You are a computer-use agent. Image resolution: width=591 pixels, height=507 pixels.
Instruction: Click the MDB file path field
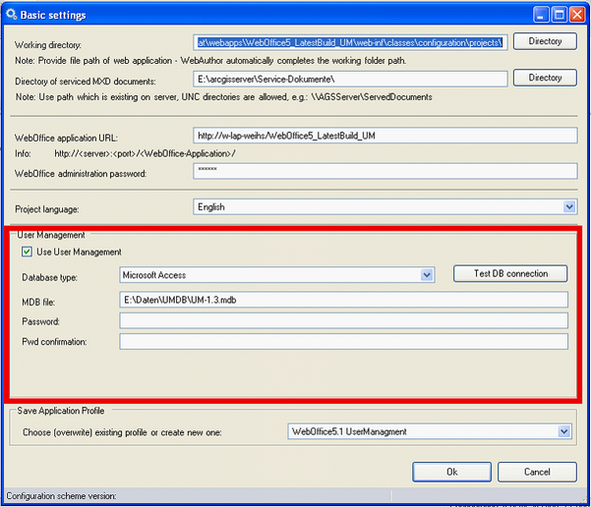coord(344,300)
